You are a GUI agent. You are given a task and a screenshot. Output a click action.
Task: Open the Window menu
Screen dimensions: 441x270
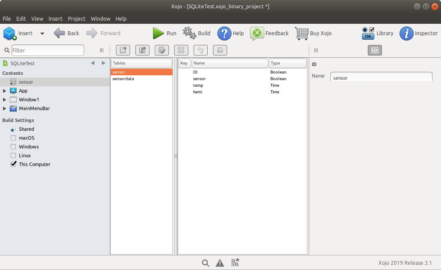tap(101, 19)
